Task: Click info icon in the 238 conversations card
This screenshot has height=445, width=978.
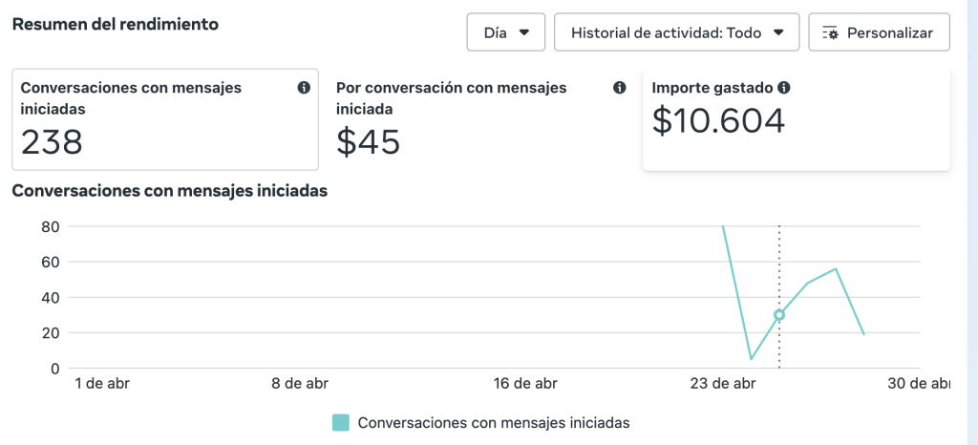Action: pyautogui.click(x=304, y=88)
